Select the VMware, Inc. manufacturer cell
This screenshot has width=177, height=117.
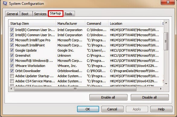pos(67,66)
